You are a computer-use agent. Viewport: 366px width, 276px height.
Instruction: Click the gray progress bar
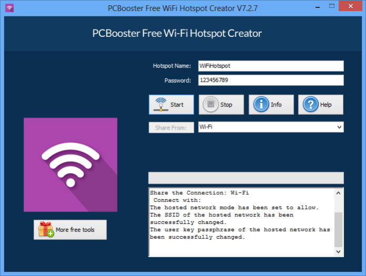coord(246,178)
